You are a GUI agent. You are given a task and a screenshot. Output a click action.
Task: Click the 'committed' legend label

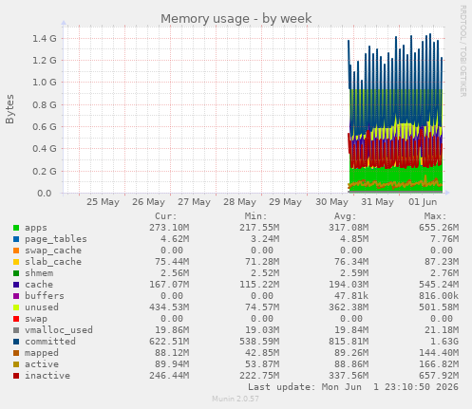pyautogui.click(x=50, y=342)
